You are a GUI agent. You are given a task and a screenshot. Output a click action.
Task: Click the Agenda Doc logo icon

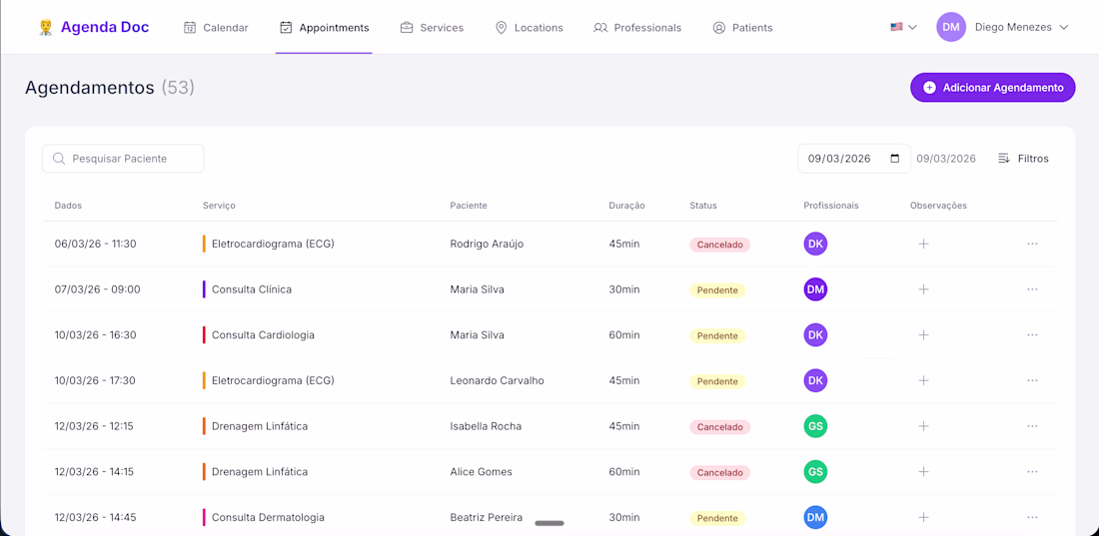coord(45,27)
